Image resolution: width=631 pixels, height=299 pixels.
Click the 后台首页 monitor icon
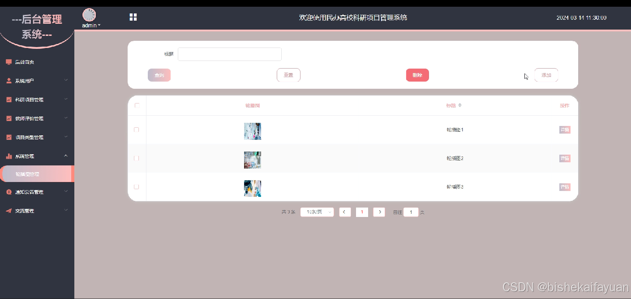pos(9,62)
